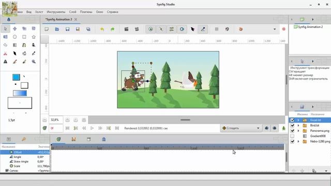Toggle vertex handles display in toolbar
The height and width of the screenshot is (186, 331).
[x=161, y=29]
